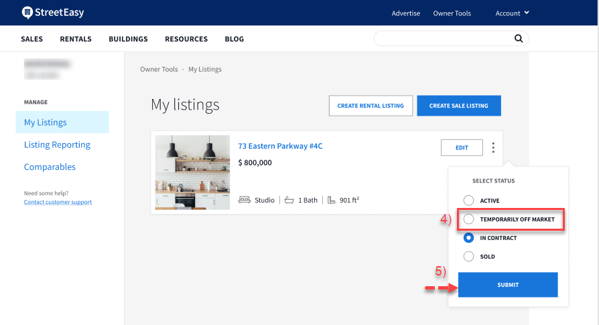Open the three-dot listing options menu

[493, 148]
